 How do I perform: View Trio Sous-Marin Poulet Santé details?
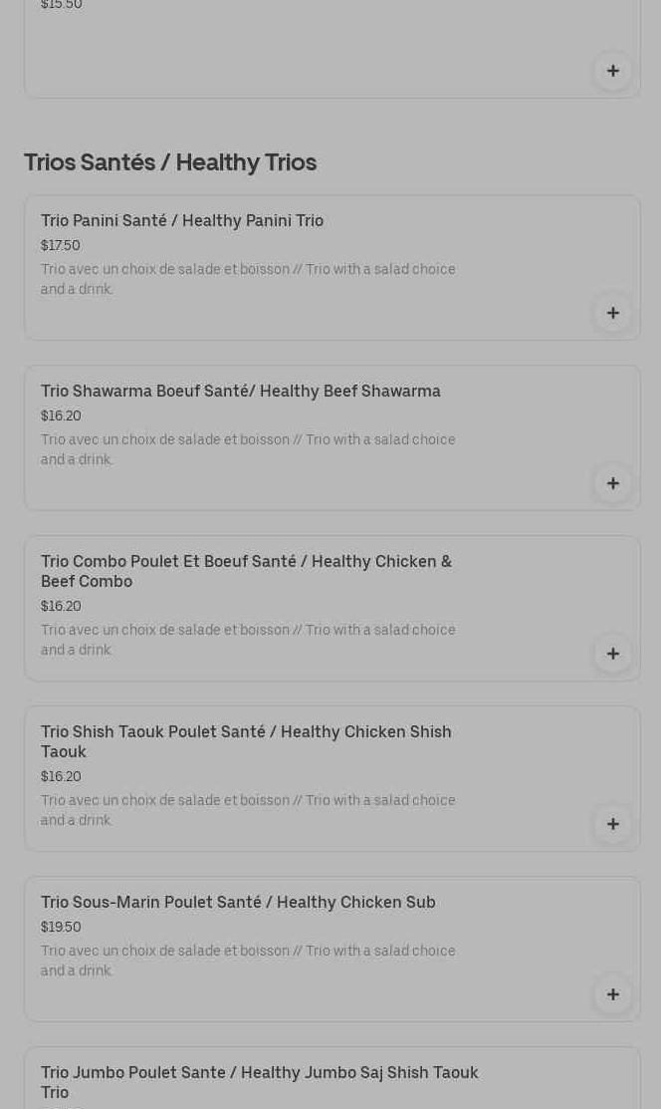point(238,903)
